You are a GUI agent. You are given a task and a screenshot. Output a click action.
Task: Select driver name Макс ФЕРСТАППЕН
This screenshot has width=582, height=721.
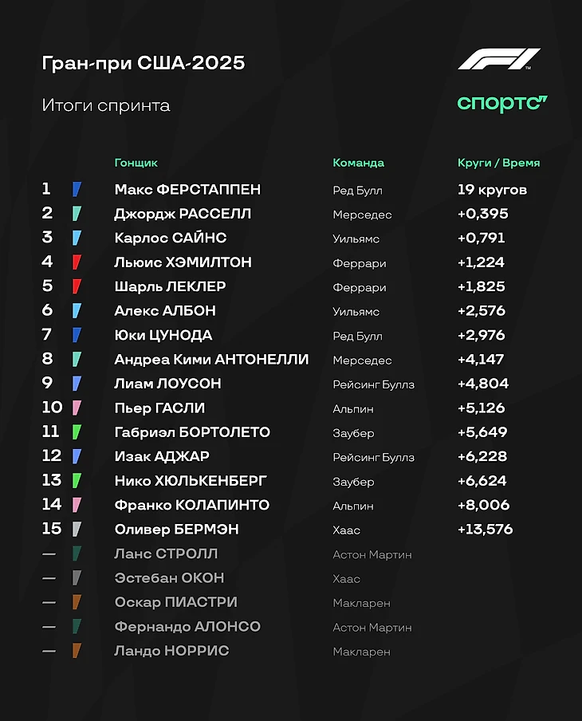[187, 190]
